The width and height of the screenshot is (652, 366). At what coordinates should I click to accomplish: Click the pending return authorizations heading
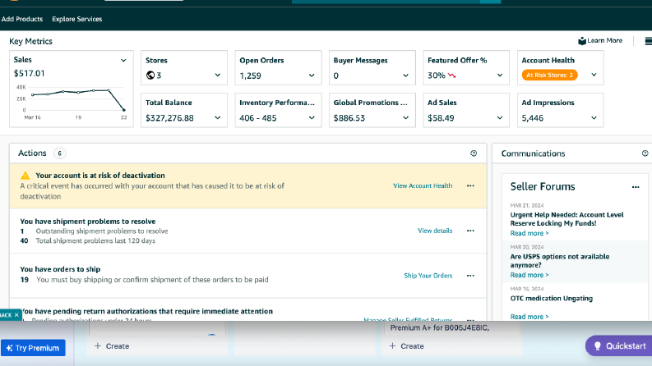pyautogui.click(x=146, y=311)
